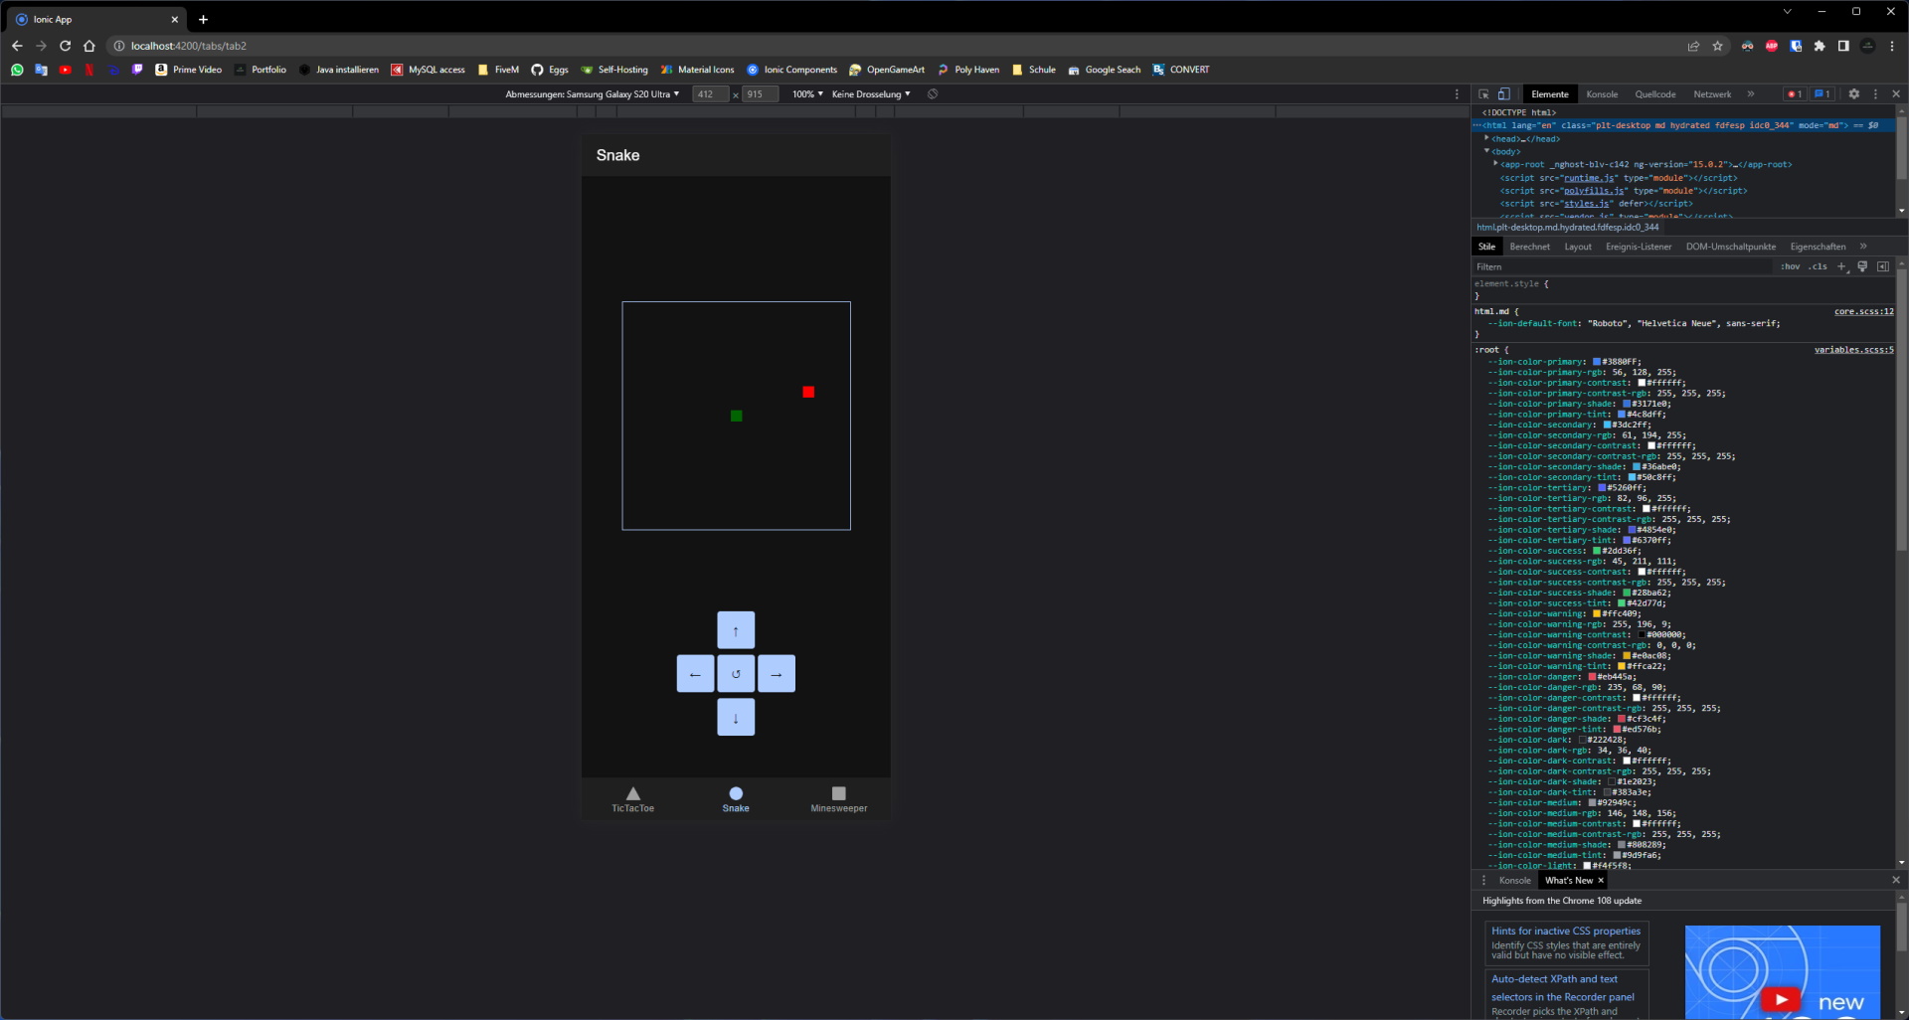
Task: Rotate the emulated device orientation
Action: tap(933, 94)
